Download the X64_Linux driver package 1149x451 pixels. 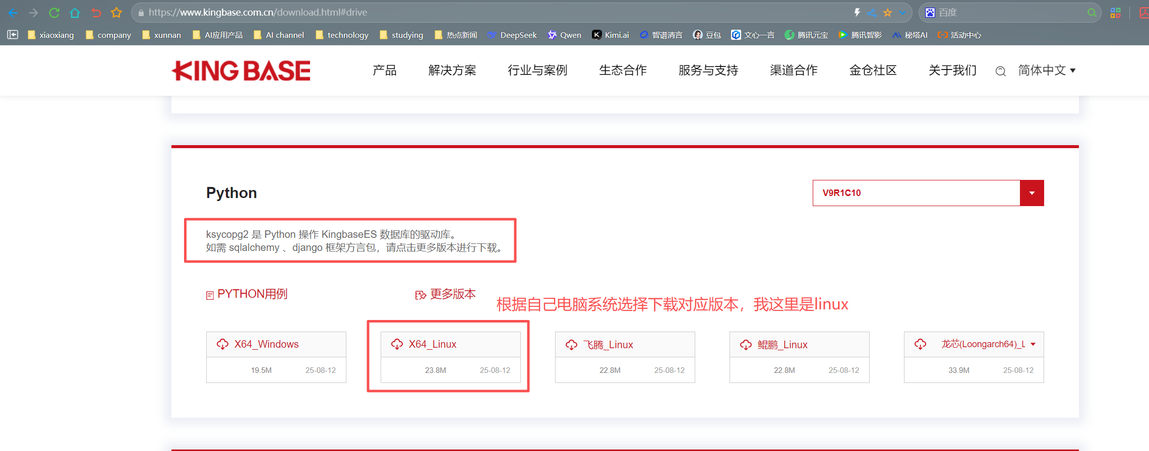click(x=432, y=344)
